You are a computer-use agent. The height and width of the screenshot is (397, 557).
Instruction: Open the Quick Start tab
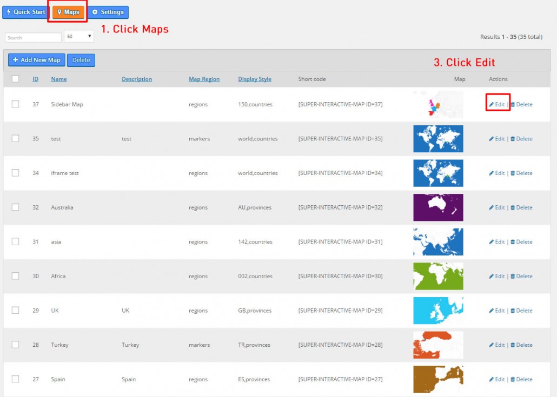[25, 12]
